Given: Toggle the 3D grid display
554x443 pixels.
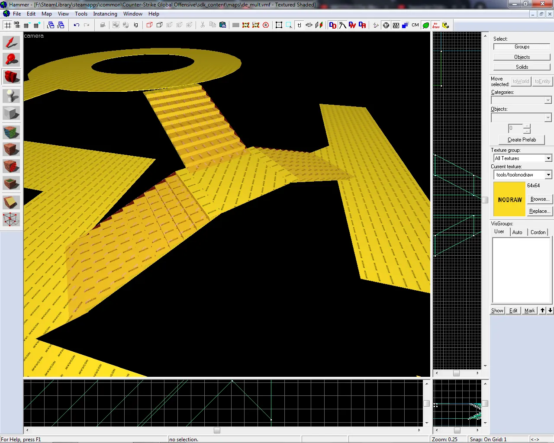Looking at the screenshot, I should tap(17, 25).
